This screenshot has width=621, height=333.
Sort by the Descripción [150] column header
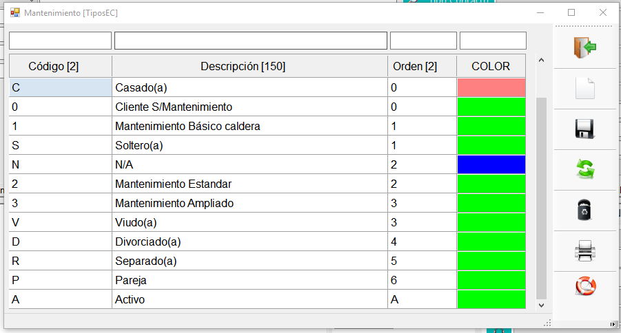pos(250,67)
